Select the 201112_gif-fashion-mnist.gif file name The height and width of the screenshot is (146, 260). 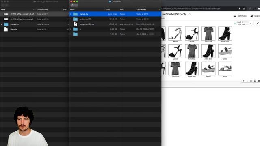(22, 19)
